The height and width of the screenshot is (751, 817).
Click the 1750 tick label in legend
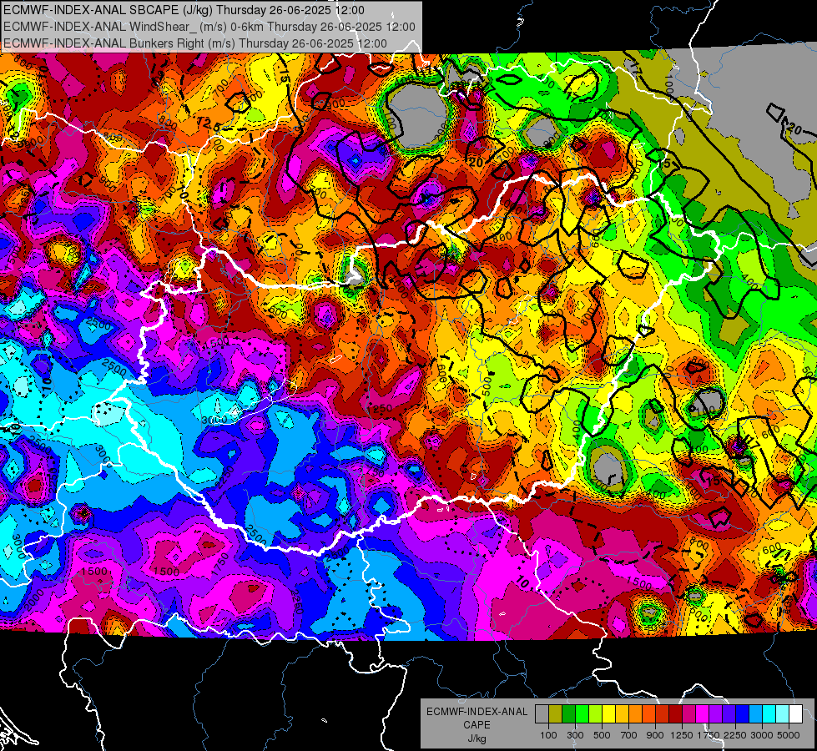(x=709, y=735)
